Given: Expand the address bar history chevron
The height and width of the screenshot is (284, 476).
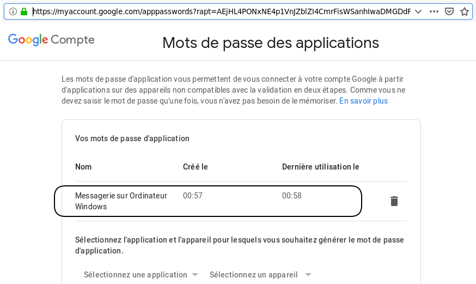Looking at the screenshot, I should (418, 11).
